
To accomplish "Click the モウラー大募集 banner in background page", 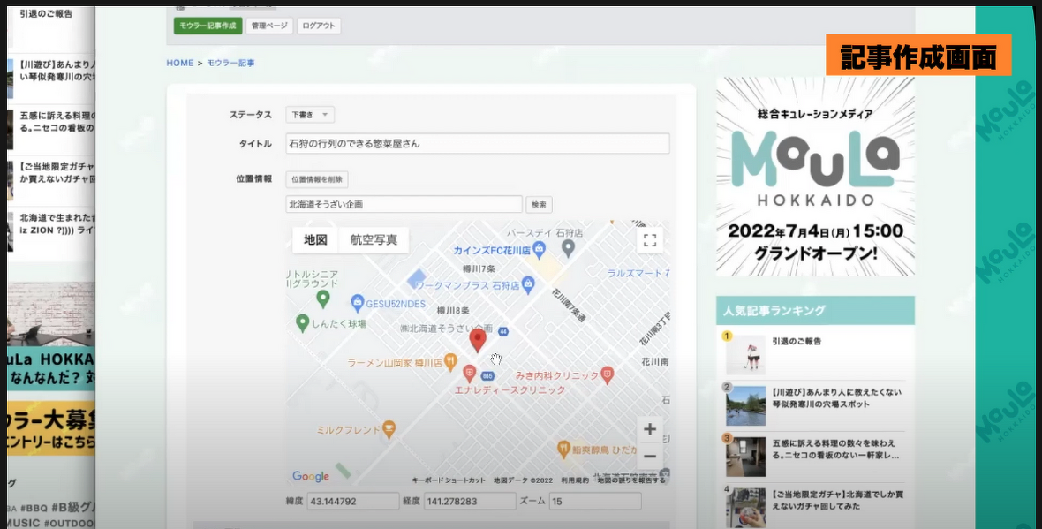I will 51,427.
